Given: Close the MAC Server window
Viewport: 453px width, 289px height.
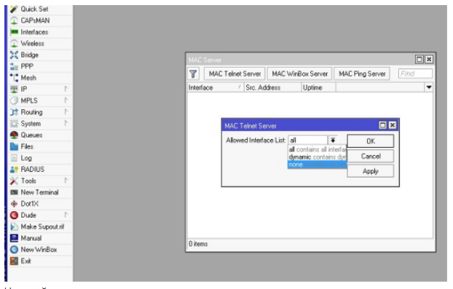Looking at the screenshot, I should pos(429,60).
